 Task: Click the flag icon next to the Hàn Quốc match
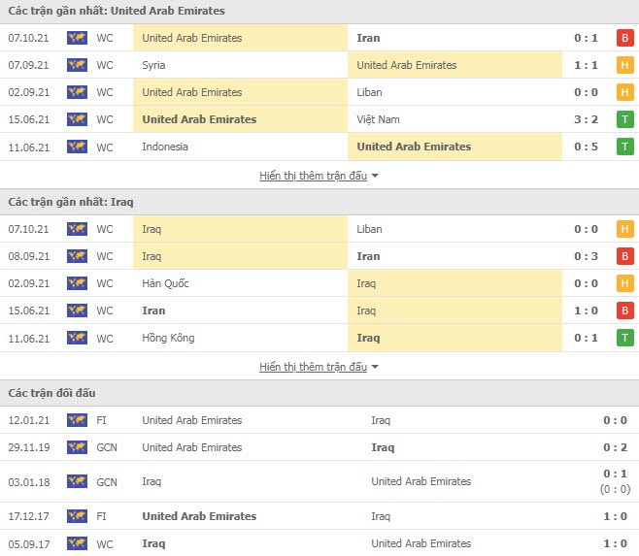(x=77, y=283)
